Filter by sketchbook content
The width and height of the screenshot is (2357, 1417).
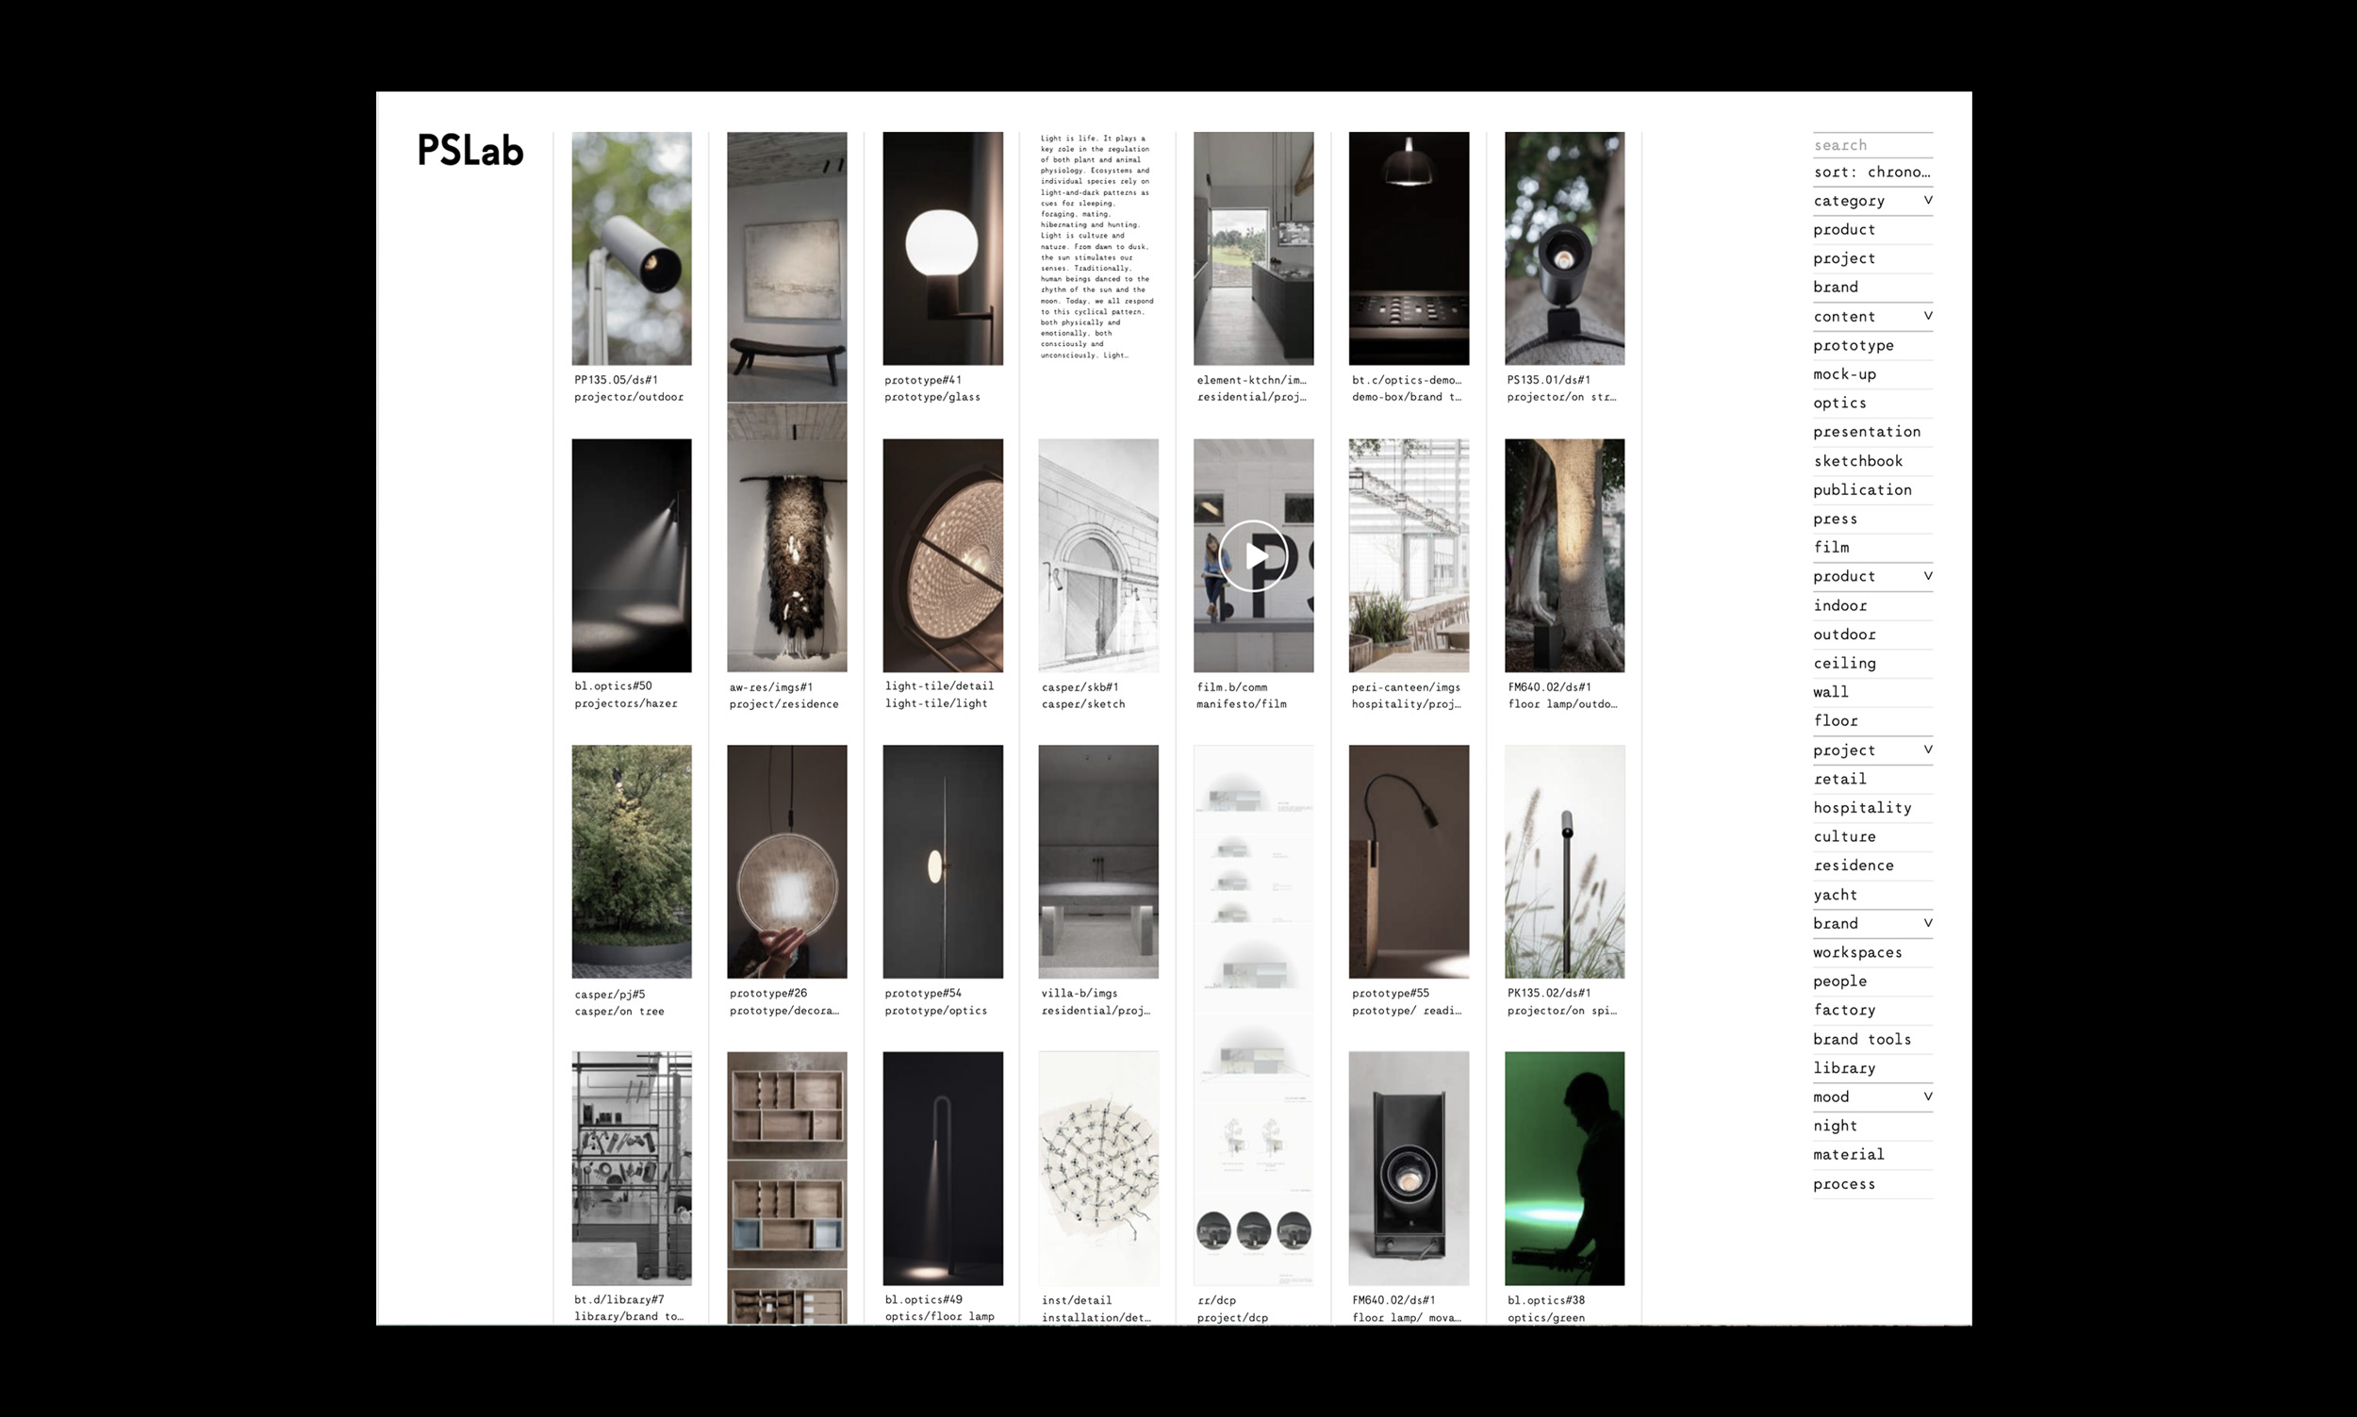[x=1857, y=461]
